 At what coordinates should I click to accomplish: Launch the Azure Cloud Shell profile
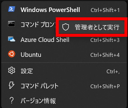pyautogui.click(x=64, y=39)
